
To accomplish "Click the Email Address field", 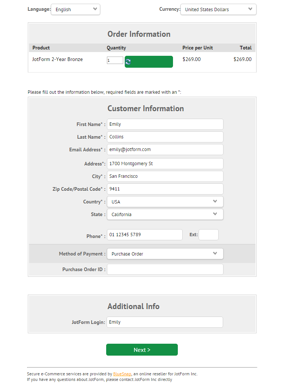I will click(x=165, y=149).
